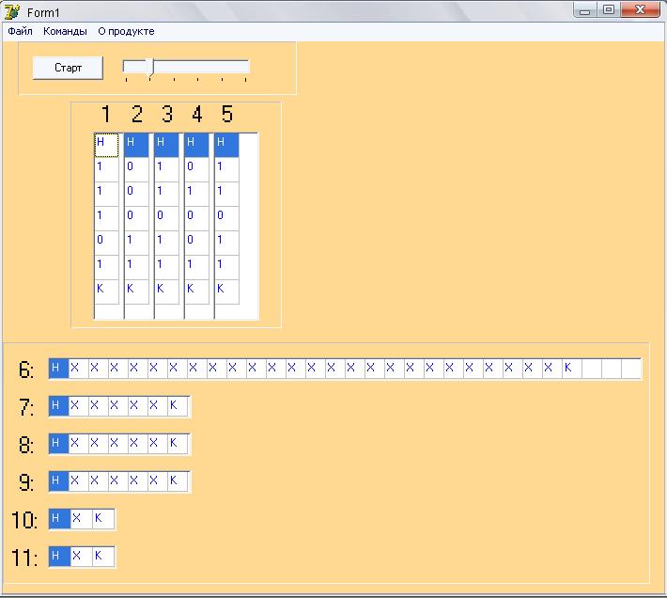Select the K cell in column 1

106,292
